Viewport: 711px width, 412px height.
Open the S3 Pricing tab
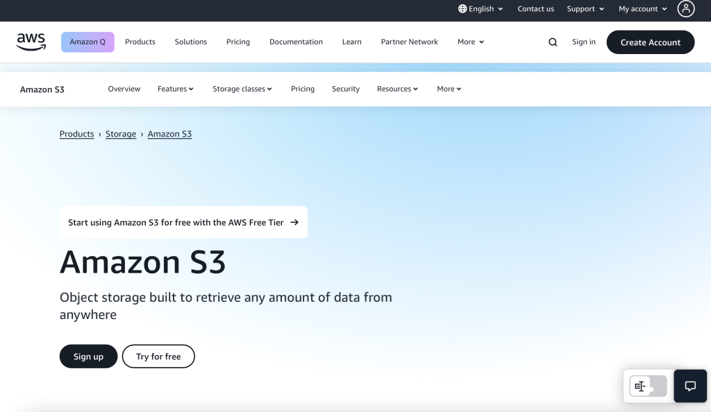[303, 89]
